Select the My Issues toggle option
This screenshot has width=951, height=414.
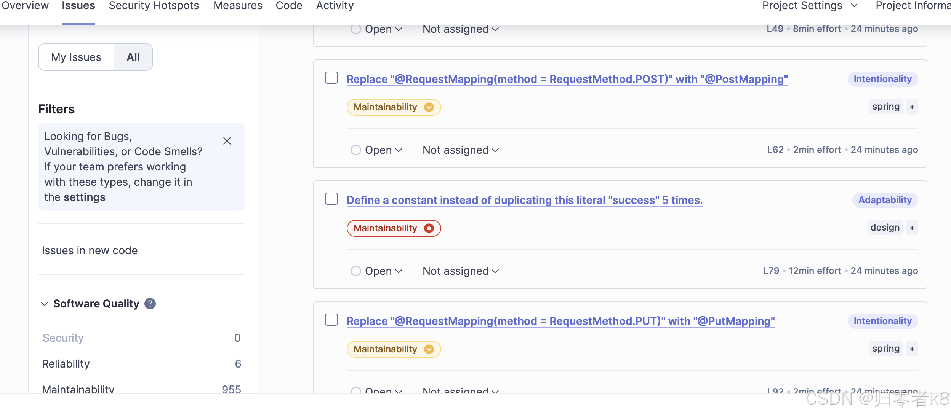click(x=76, y=57)
